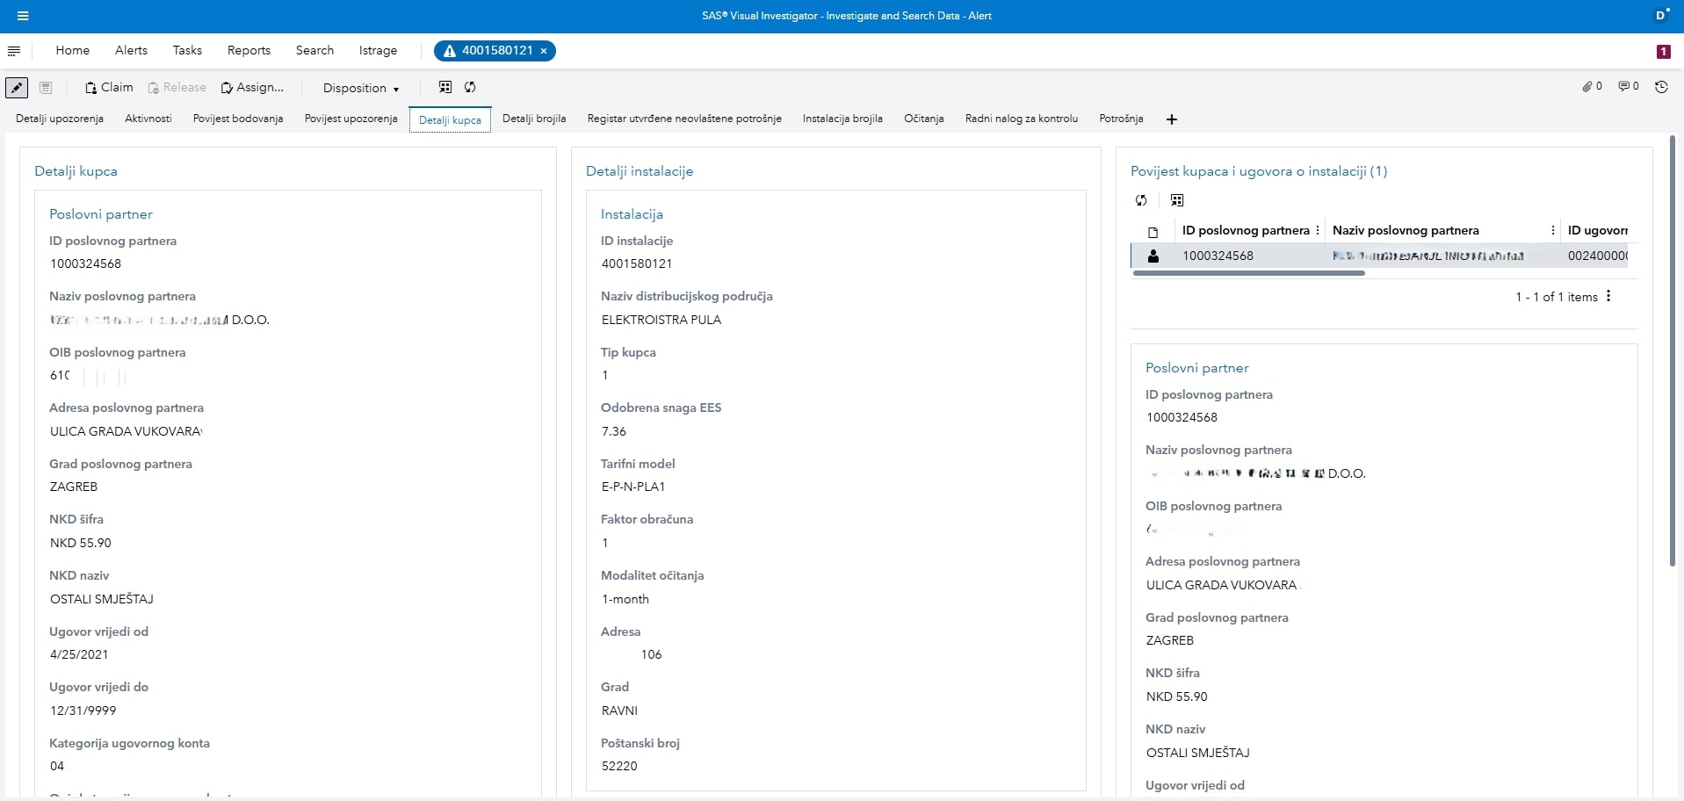Click the Assign button
The height and width of the screenshot is (801, 1684).
[x=252, y=87]
